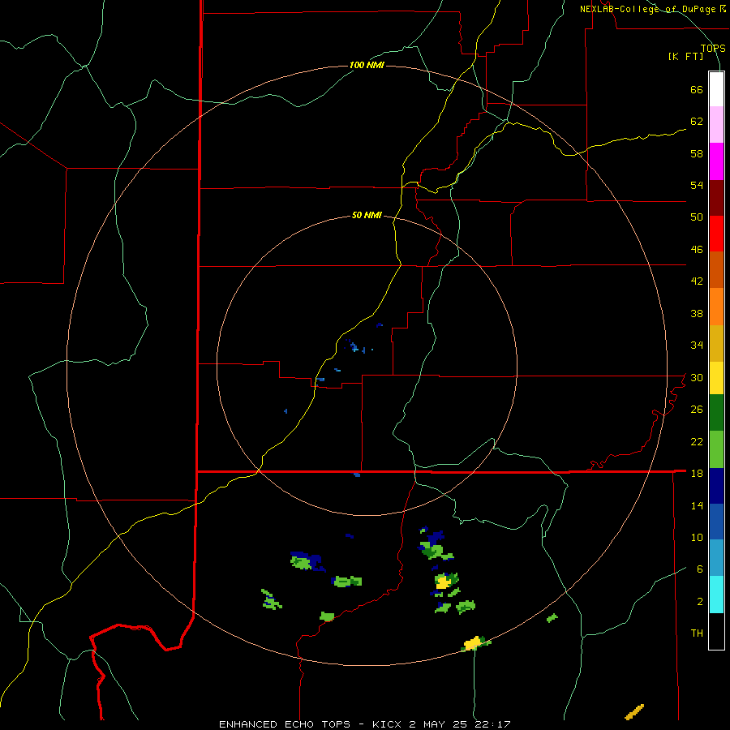Image resolution: width=730 pixels, height=730 pixels.
Task: Click the 62 value on the legend
Action: (697, 122)
